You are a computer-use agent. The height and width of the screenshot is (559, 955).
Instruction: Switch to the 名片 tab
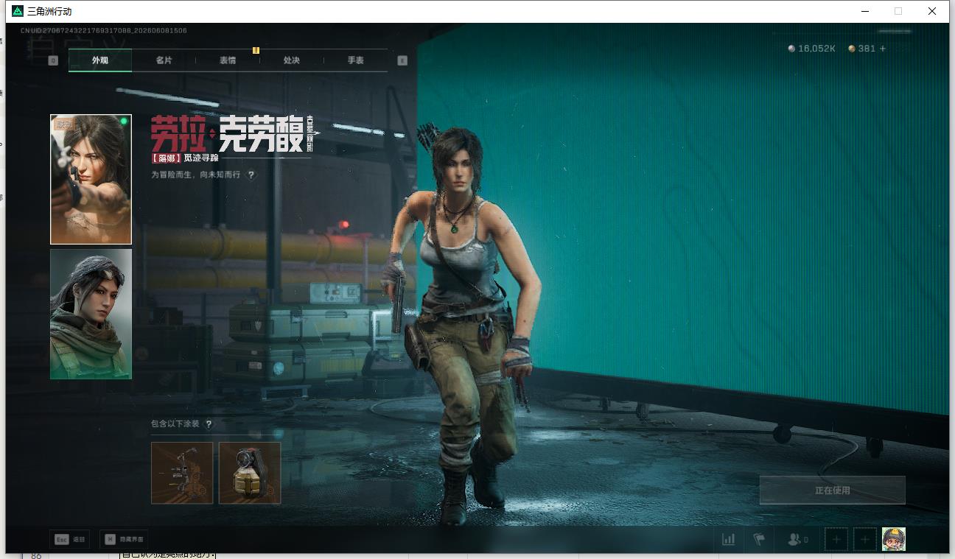[x=164, y=60]
